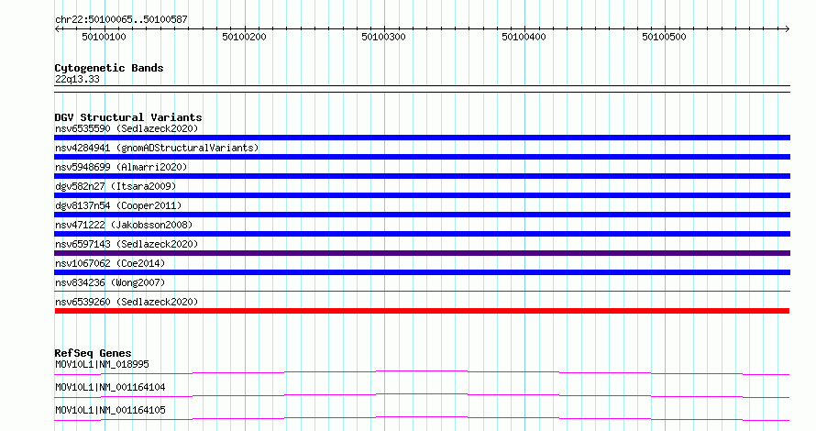Select variant label dgv8137n54 (Cooper2011)
Image resolution: width=816 pixels, height=431 pixels.
point(118,205)
